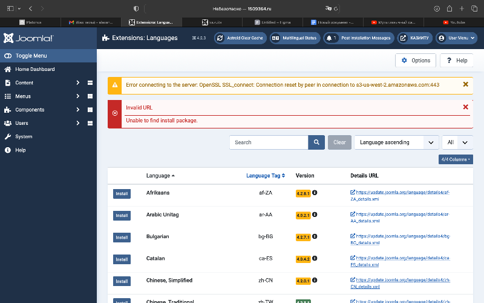The height and width of the screenshot is (303, 484).
Task: Click the yellow warning triangle icon
Action: click(x=115, y=85)
